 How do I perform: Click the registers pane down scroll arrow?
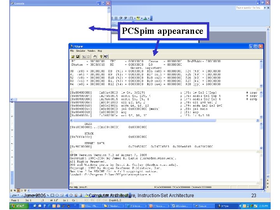coord(261,86)
